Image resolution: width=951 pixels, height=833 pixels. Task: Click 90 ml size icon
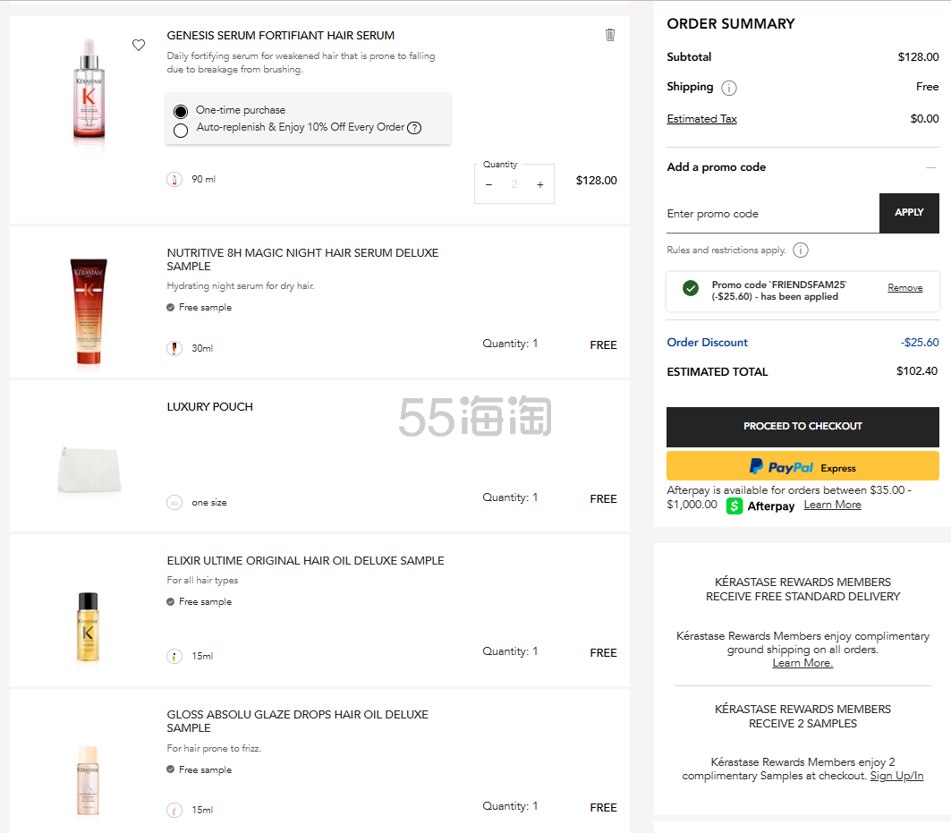(174, 180)
